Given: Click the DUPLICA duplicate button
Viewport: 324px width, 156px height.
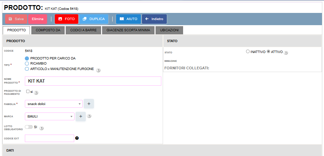Looking at the screenshot, I should click(x=94, y=19).
